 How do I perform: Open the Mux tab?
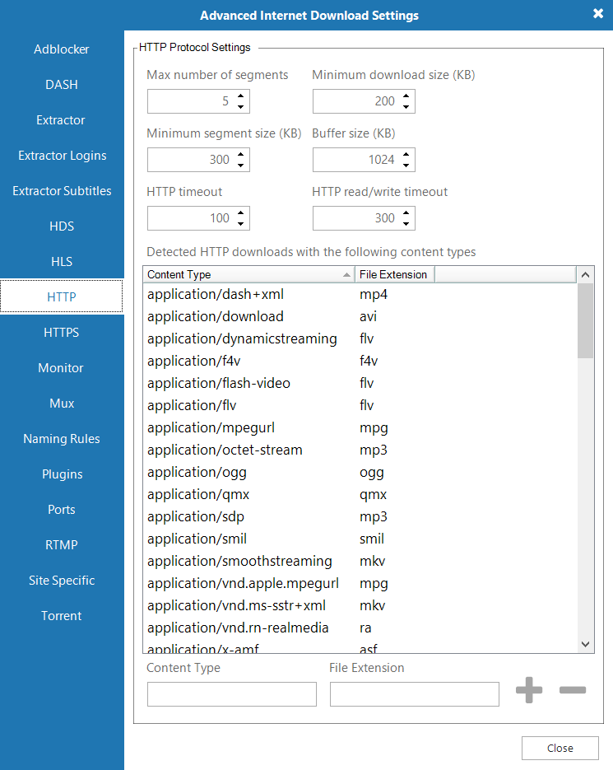click(x=62, y=403)
